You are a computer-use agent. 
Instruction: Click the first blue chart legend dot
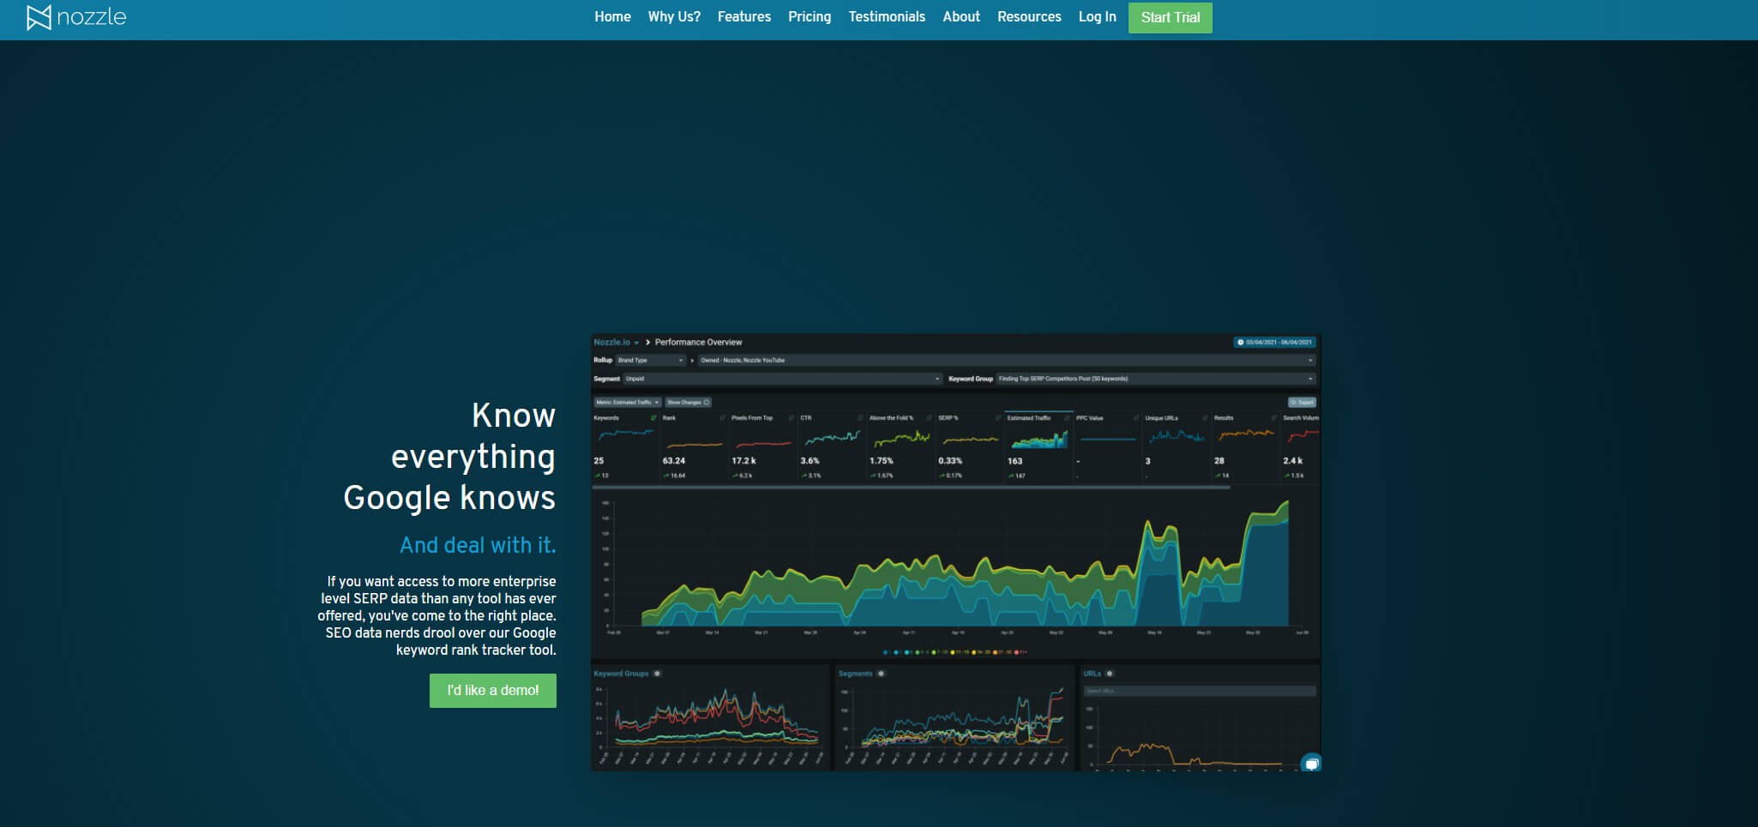[x=885, y=652]
